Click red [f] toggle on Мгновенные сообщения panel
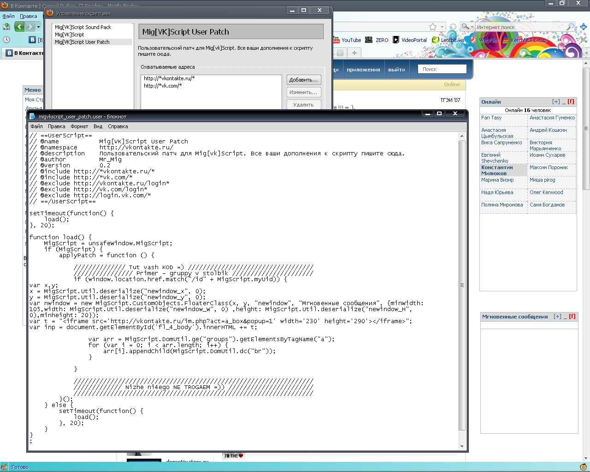The image size is (590, 472). tap(572, 316)
